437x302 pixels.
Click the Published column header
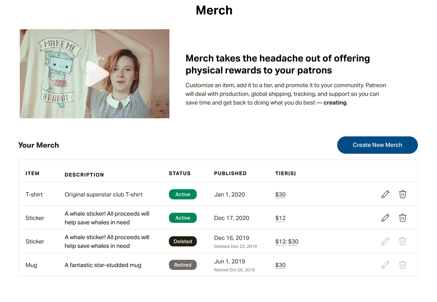point(230,173)
